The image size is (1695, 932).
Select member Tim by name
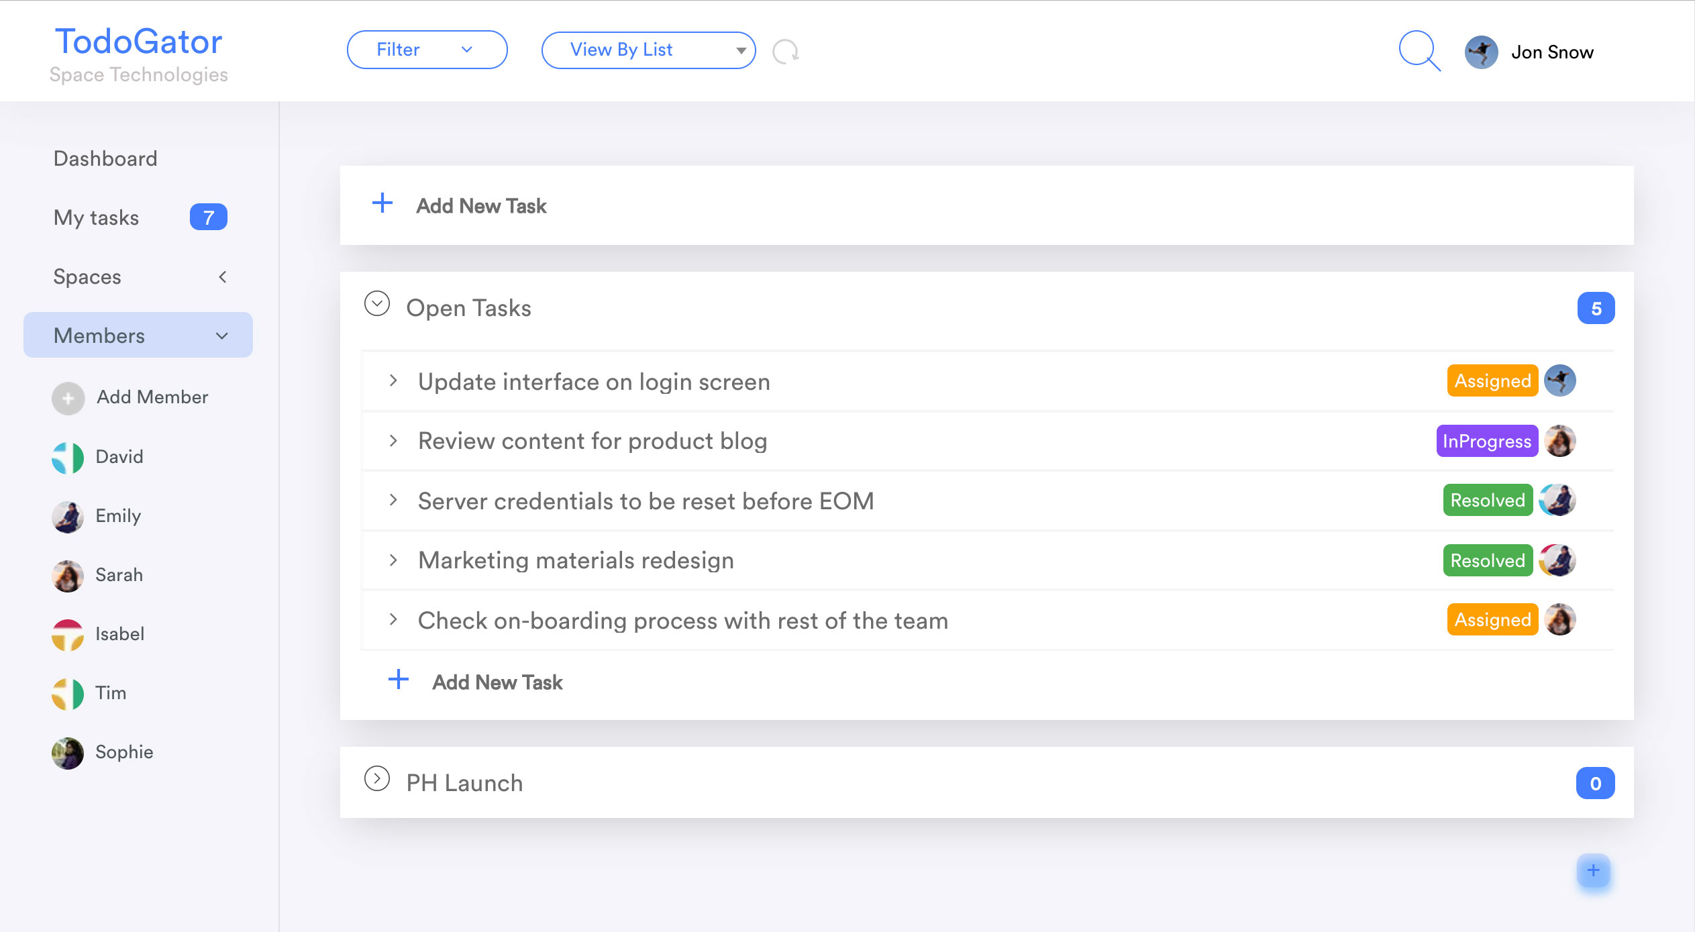click(111, 692)
